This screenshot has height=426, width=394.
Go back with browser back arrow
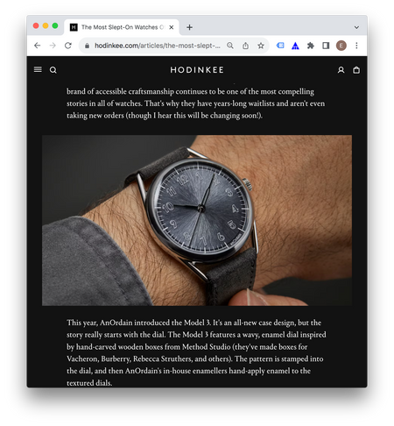point(37,46)
